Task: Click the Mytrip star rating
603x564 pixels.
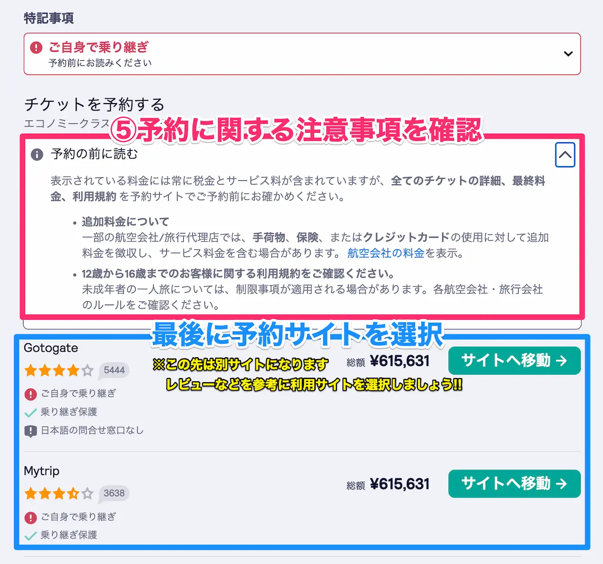Action: (59, 493)
